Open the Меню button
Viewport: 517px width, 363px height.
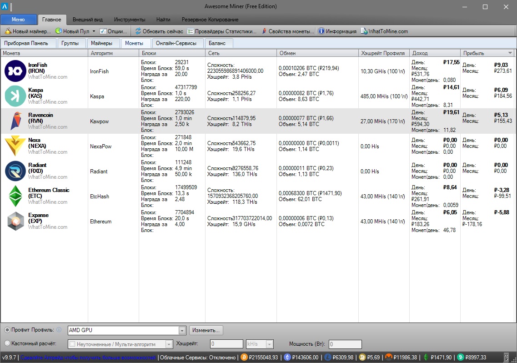(x=19, y=20)
